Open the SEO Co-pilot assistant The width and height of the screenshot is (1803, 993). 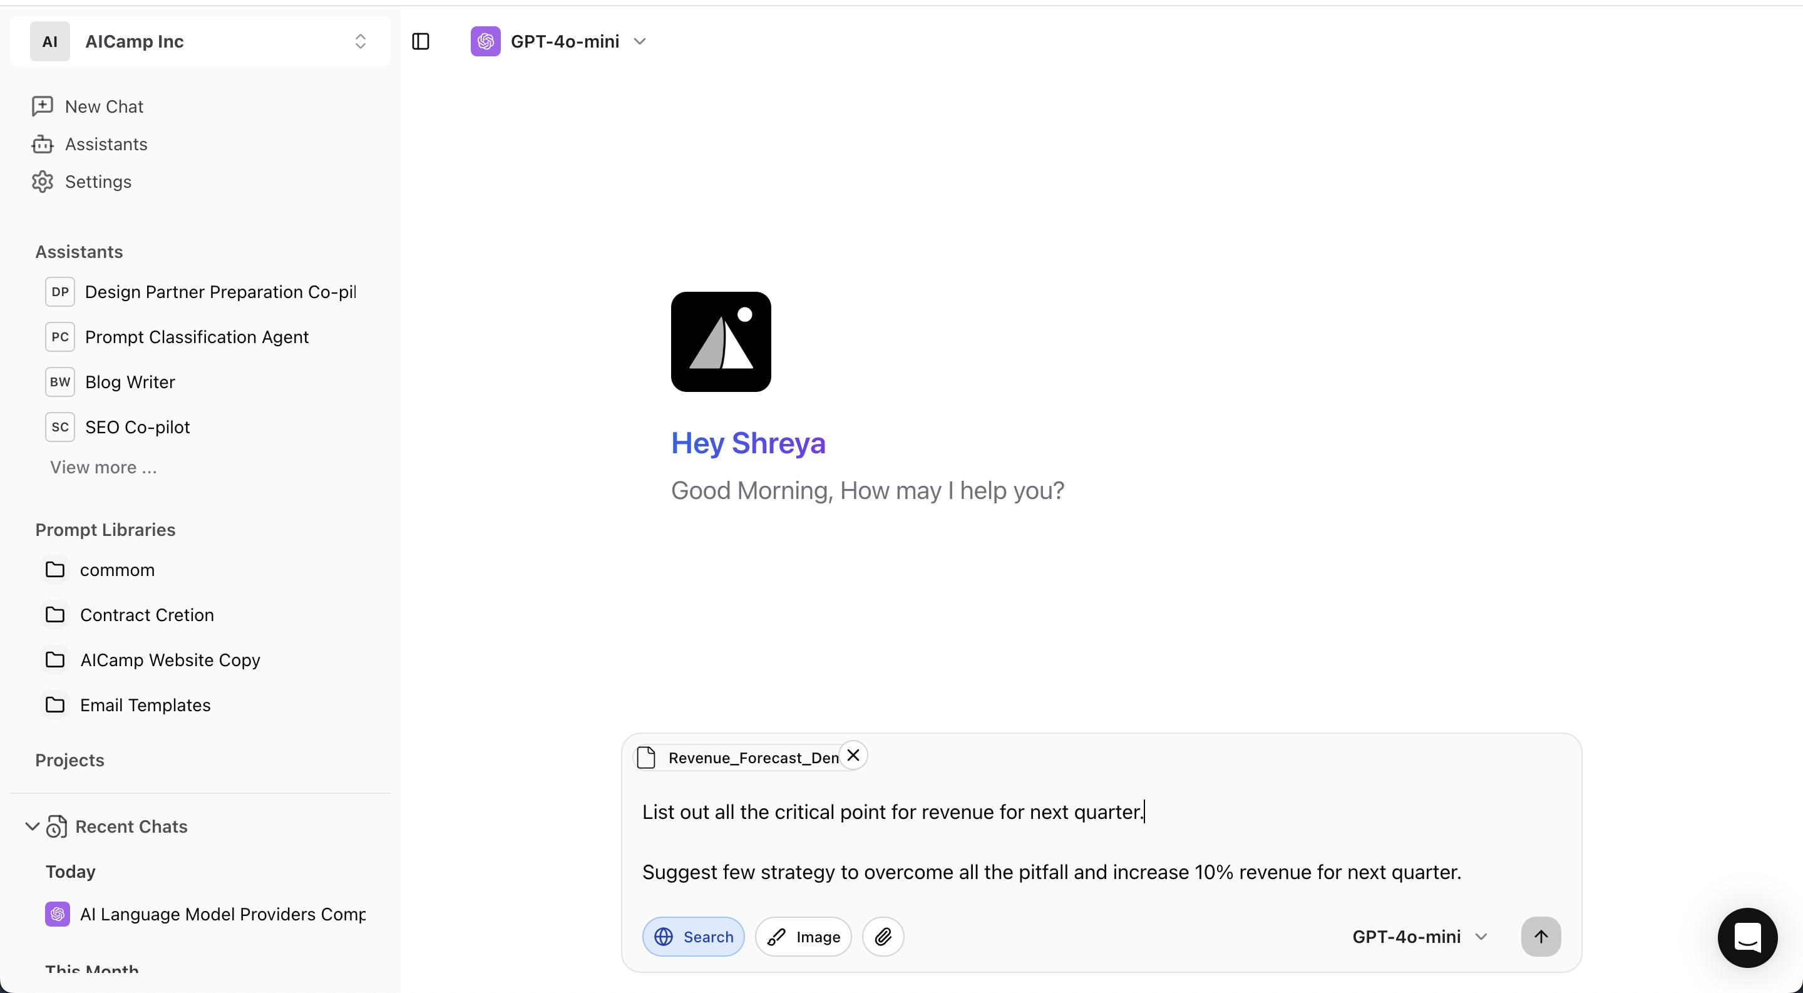click(137, 427)
